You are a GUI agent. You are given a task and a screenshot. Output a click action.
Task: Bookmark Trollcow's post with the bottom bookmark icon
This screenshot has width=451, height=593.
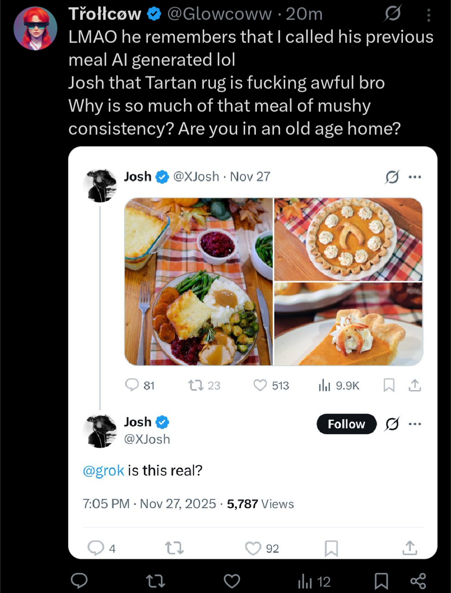point(381,581)
